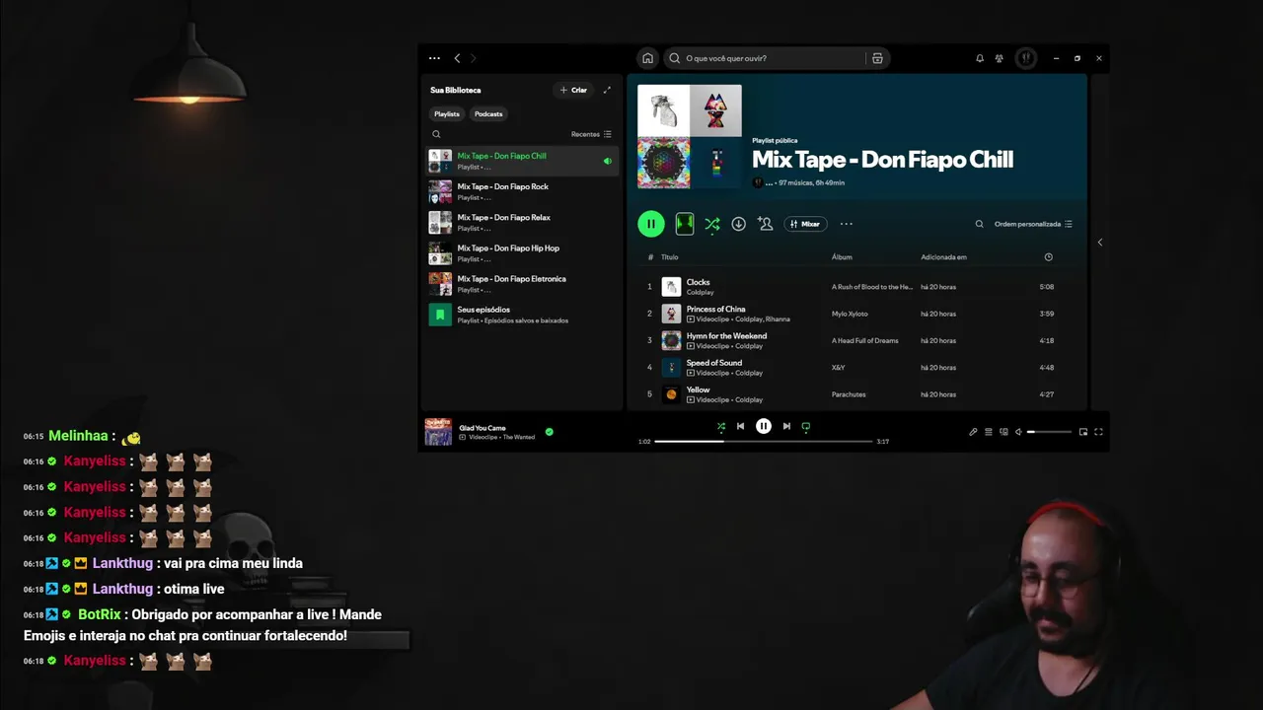Screen dimensions: 1263x710
Task: Sort by the Título column header
Action: coord(670,257)
